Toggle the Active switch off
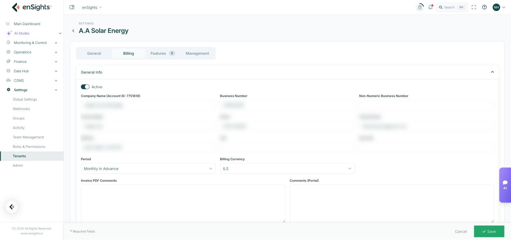The image size is (511, 240). coord(85,87)
